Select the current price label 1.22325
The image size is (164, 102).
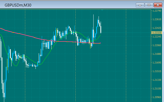[x=157, y=33]
